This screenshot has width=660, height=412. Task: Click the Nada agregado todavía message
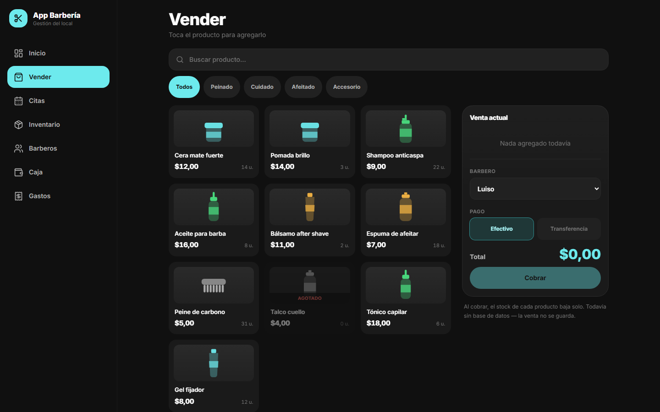click(x=535, y=143)
